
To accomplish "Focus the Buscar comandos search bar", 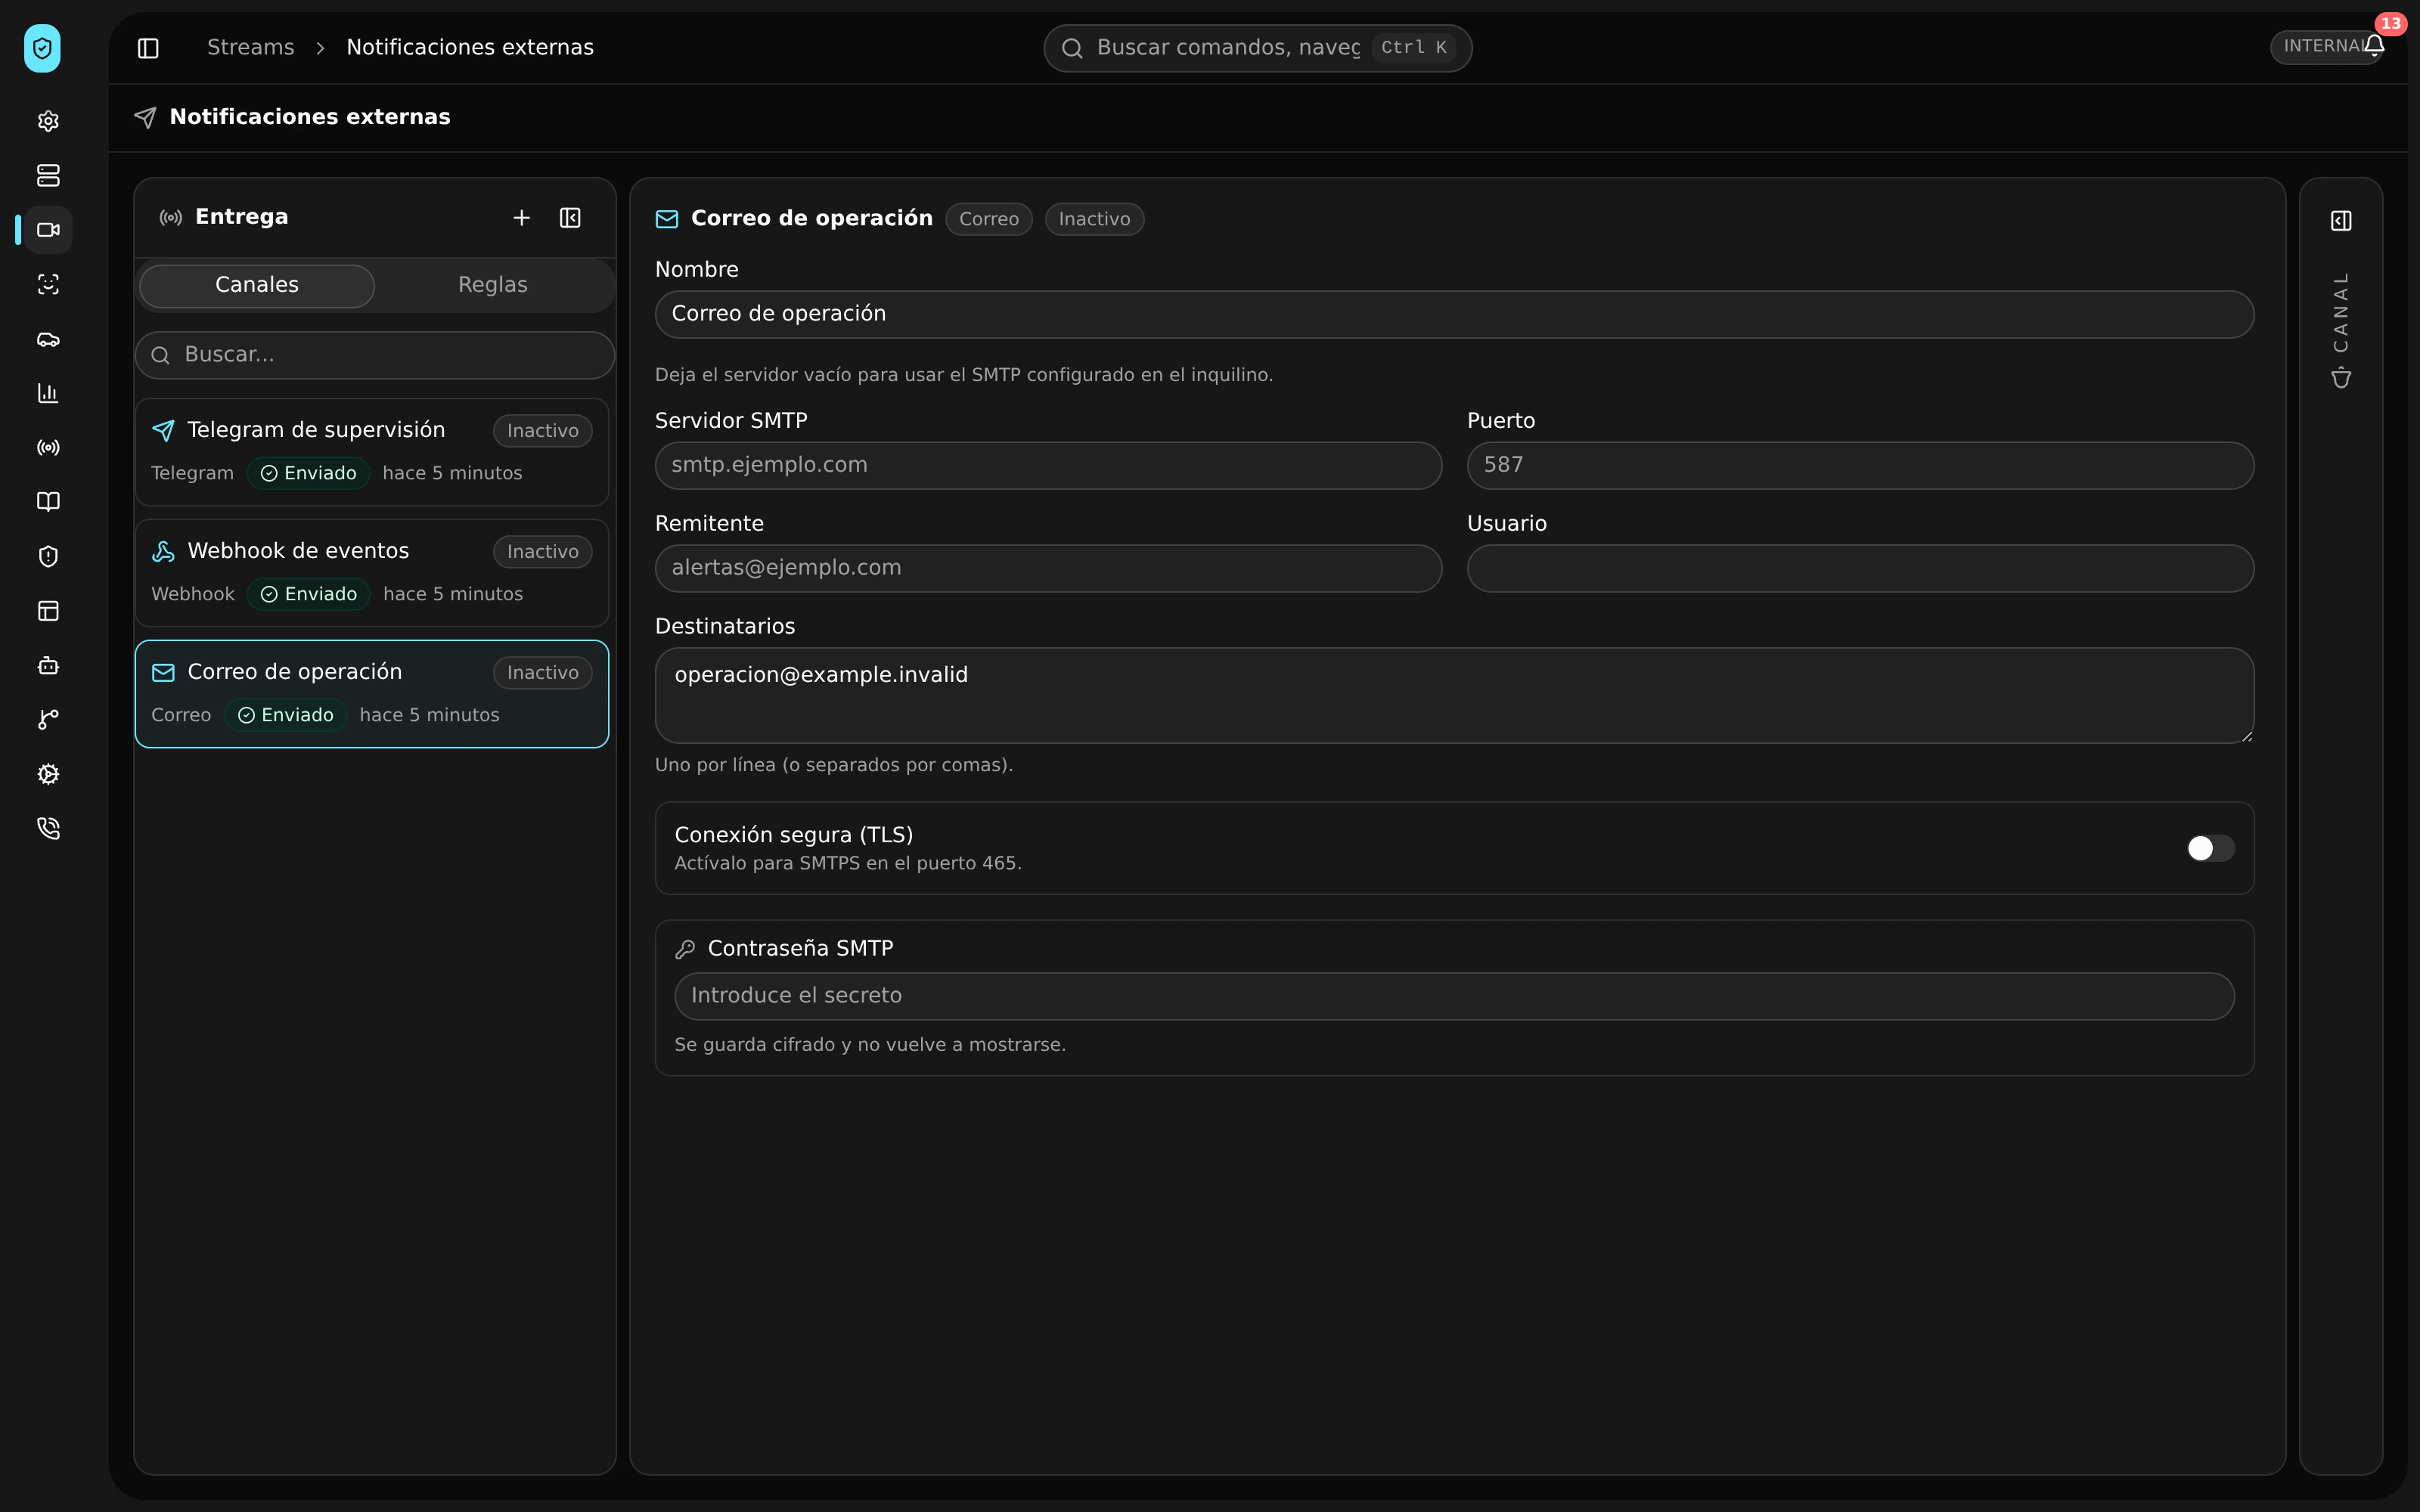I will tap(1257, 48).
